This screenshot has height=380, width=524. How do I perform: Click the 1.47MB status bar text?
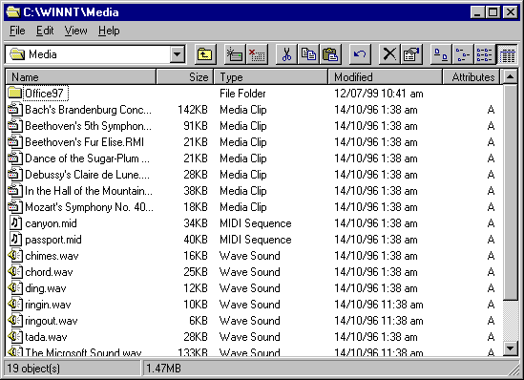164,369
